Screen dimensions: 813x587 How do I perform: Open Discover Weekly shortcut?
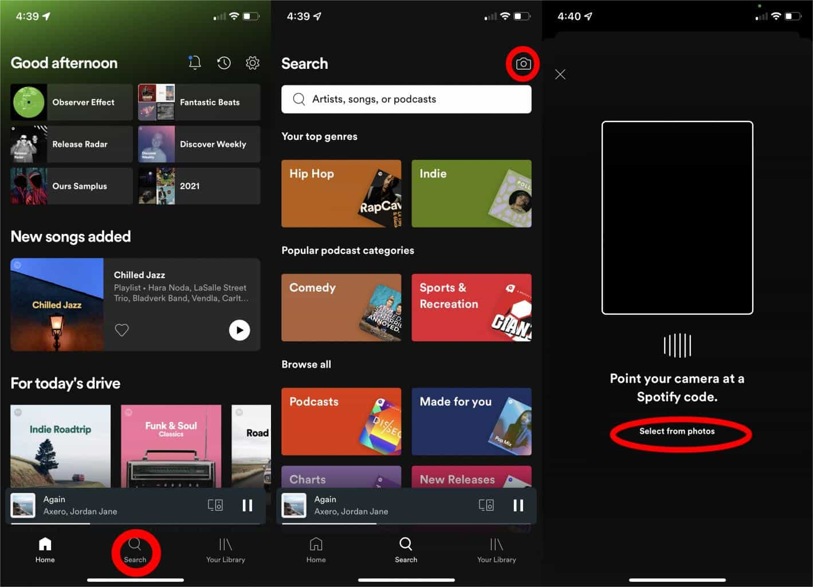click(199, 144)
